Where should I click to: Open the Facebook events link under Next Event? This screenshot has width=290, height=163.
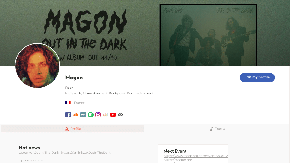(196, 156)
